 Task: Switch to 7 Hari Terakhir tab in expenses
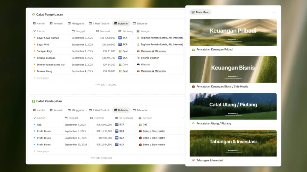99,23
